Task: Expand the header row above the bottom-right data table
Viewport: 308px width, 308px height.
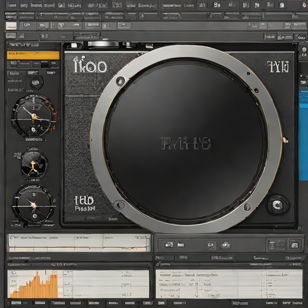Action: coord(229,265)
